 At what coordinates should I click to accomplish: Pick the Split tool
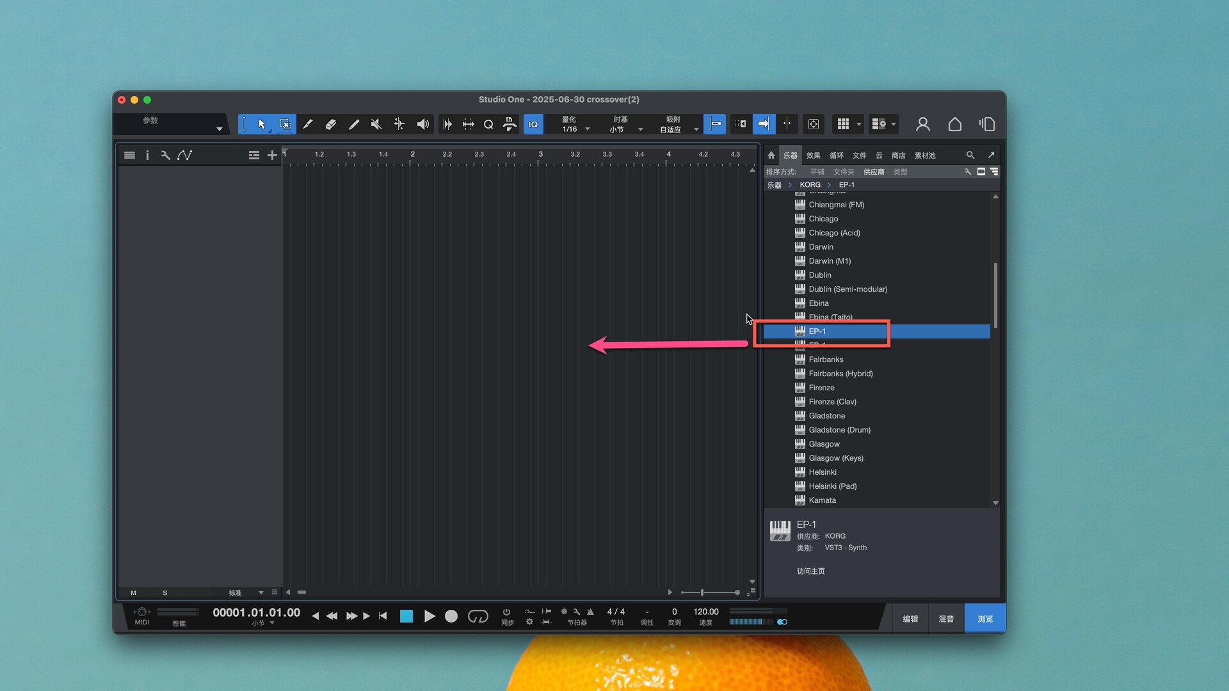tap(307, 124)
